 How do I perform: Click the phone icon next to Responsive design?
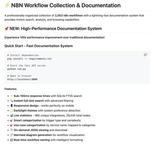pyautogui.click(x=11, y=106)
